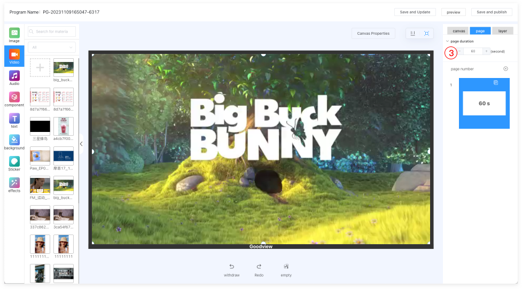Select the first big_buck video thumbnail
522x289 pixels.
63,68
